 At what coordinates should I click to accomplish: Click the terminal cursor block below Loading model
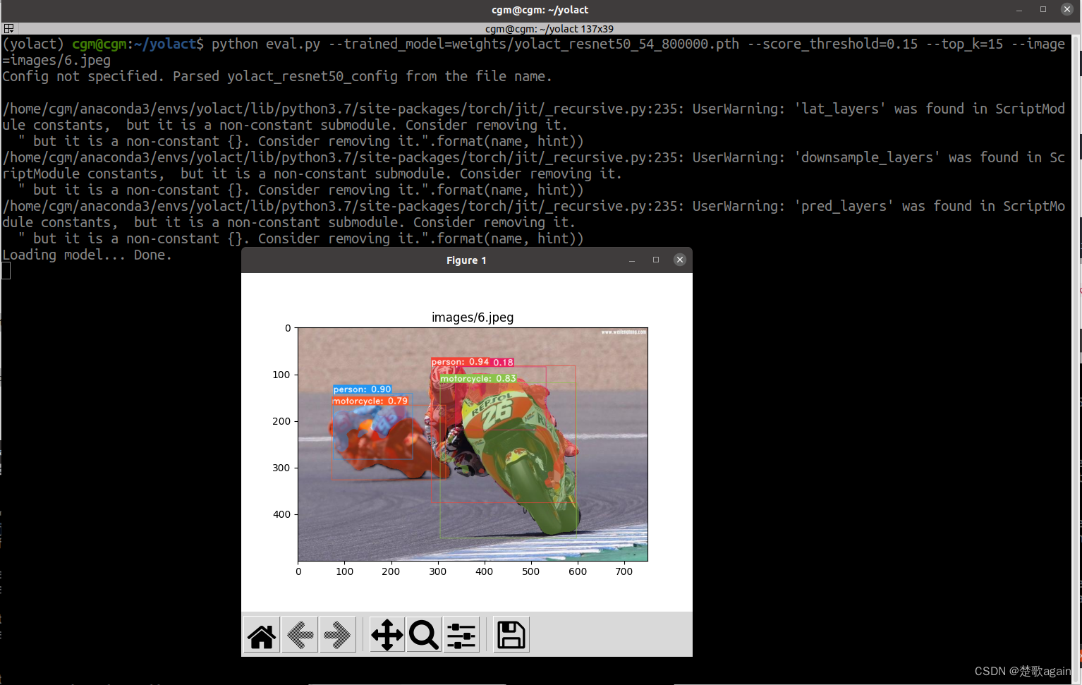coord(6,271)
